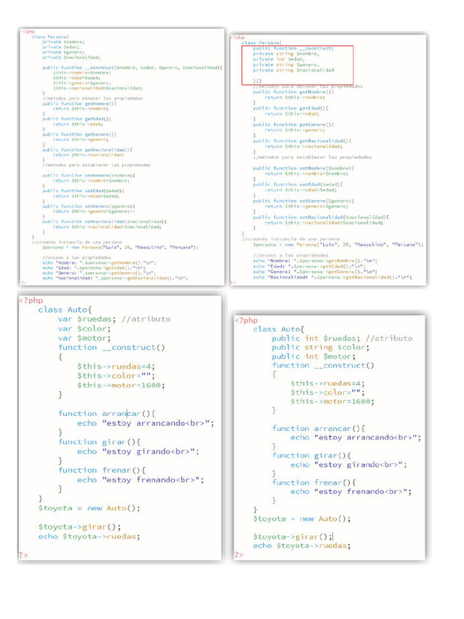Image resolution: width=464 pixels, height=619 pixels.
Task: Click echo "estoy frenando<br>" in left Auto code
Action: click(x=140, y=480)
